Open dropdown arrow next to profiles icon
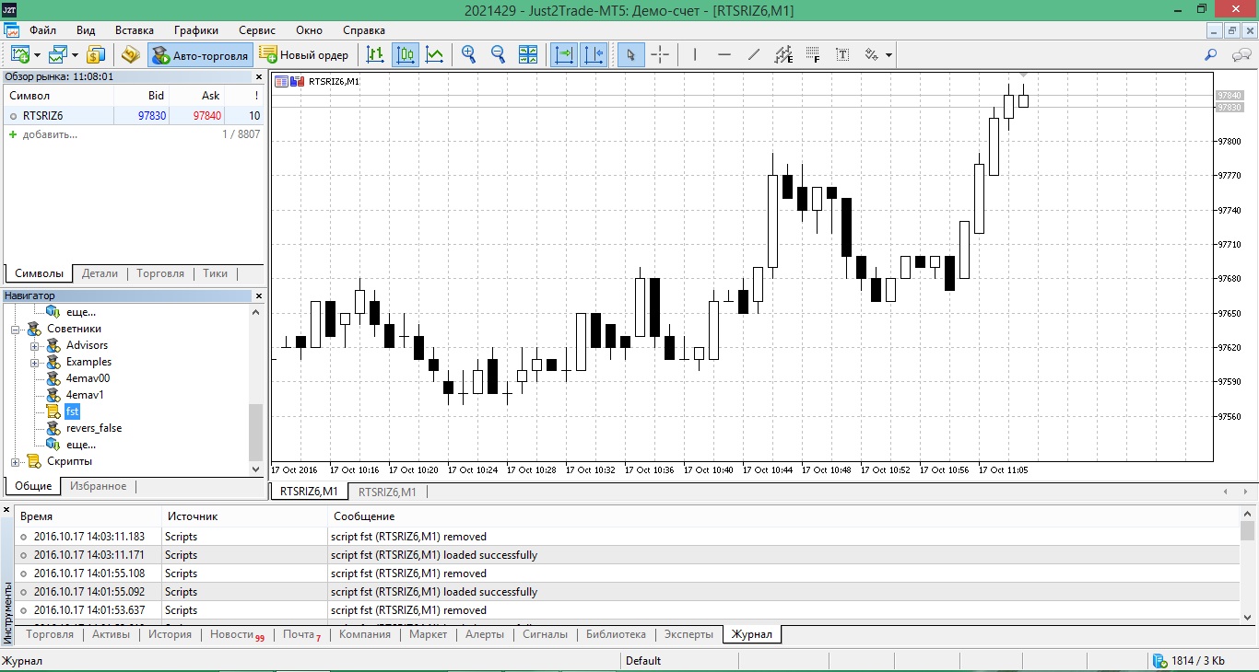The height and width of the screenshot is (672, 1259). [76, 55]
